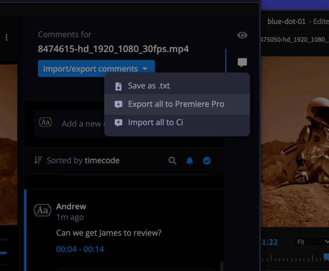The image size is (329, 271).
Task: Toggle comment notifications bell
Action: click(x=189, y=161)
